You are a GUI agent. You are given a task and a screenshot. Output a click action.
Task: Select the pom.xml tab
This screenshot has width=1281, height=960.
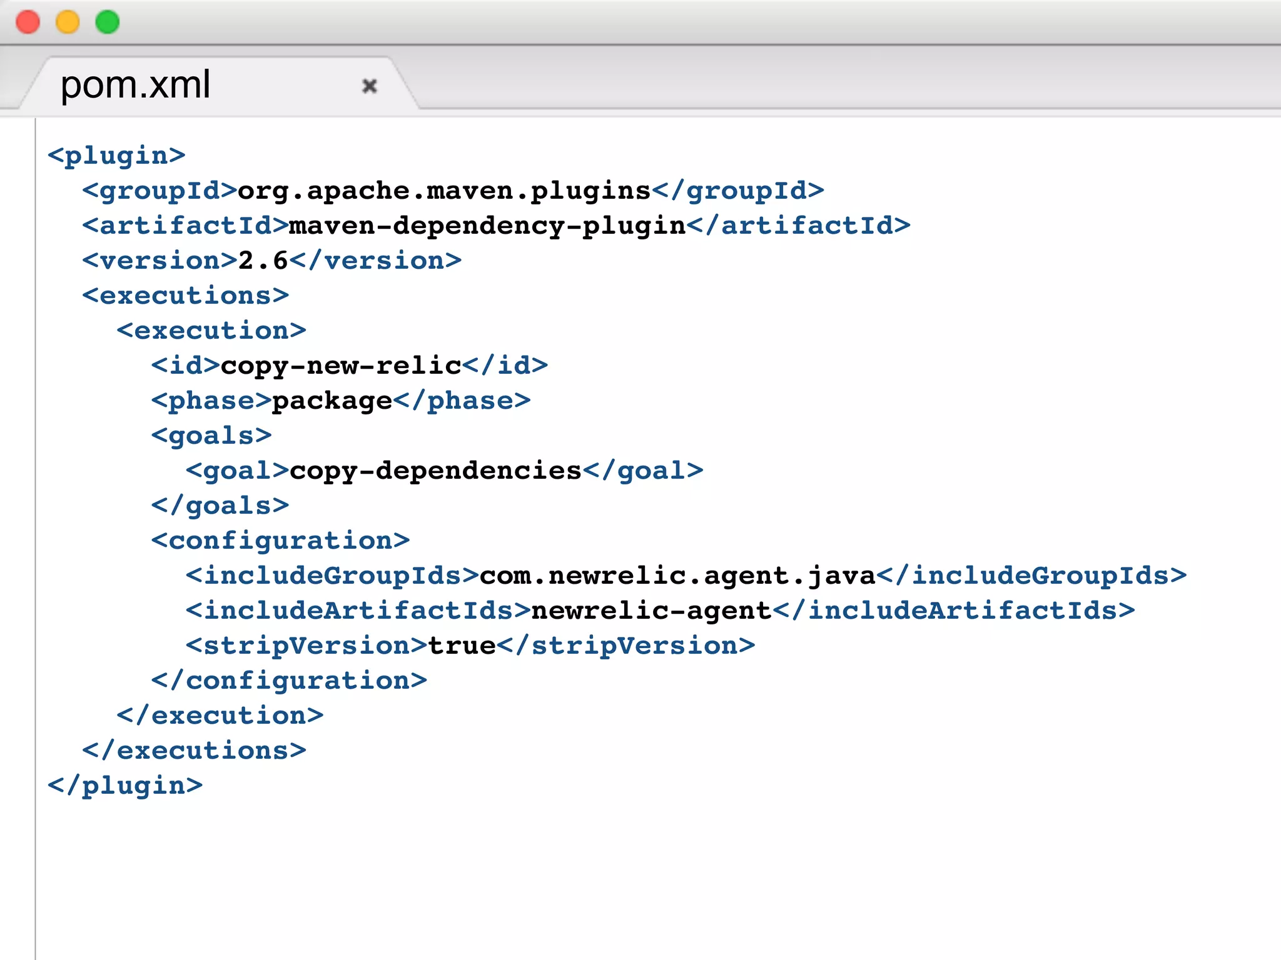(x=219, y=85)
